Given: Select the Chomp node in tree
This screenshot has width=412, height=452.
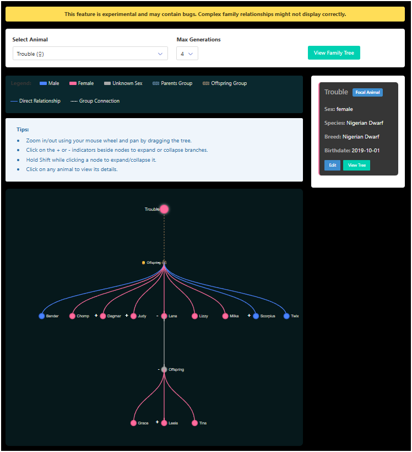Looking at the screenshot, I should click(x=72, y=316).
